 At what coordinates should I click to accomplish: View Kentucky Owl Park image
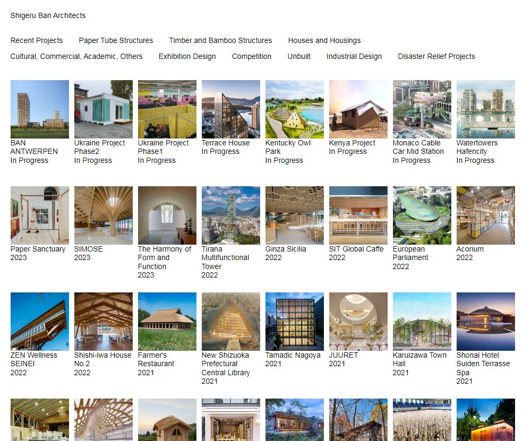click(295, 109)
